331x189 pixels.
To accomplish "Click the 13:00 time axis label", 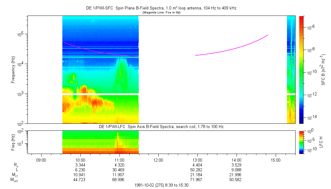I will pos(197,160).
